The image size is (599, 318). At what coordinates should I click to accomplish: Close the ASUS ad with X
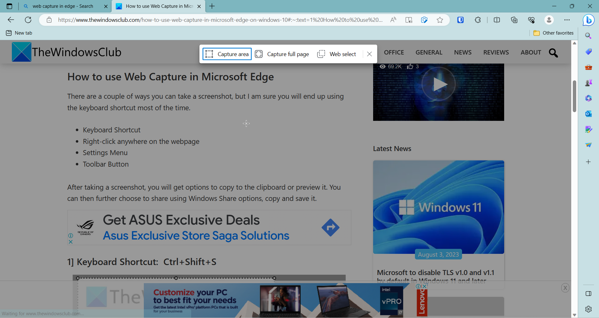71,242
